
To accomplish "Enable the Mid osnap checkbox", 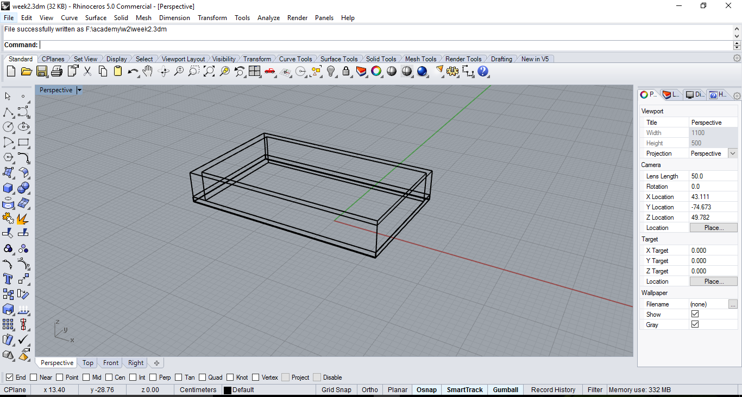I will [x=86, y=377].
